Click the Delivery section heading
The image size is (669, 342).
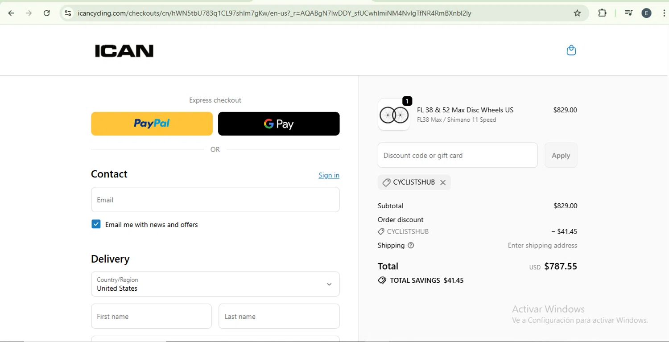[110, 259]
